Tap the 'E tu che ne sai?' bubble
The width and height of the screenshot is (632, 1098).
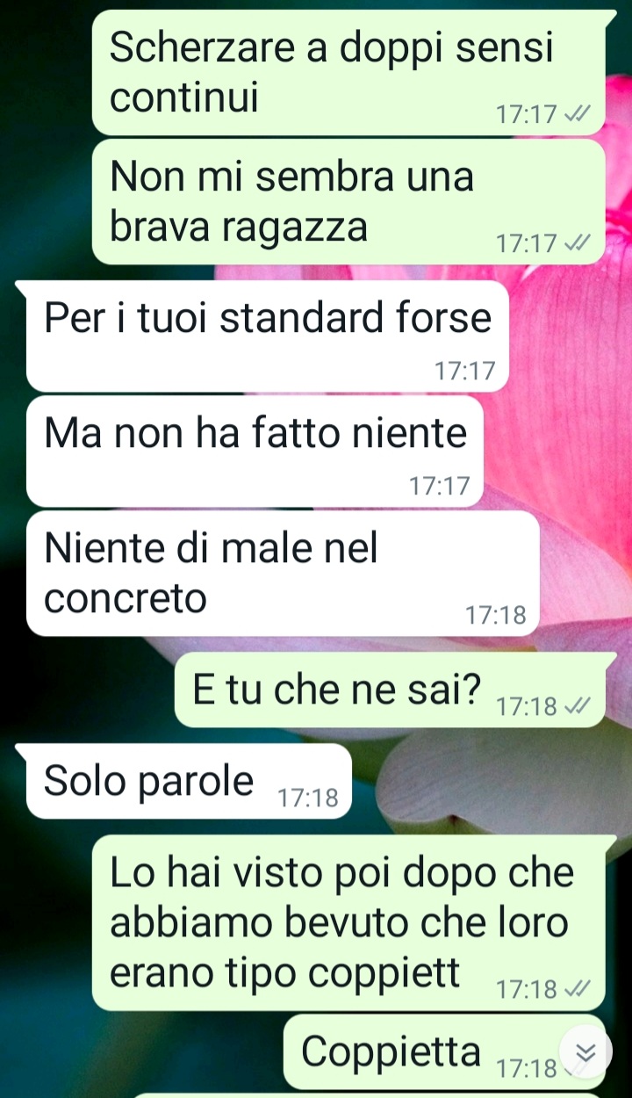pos(390,690)
